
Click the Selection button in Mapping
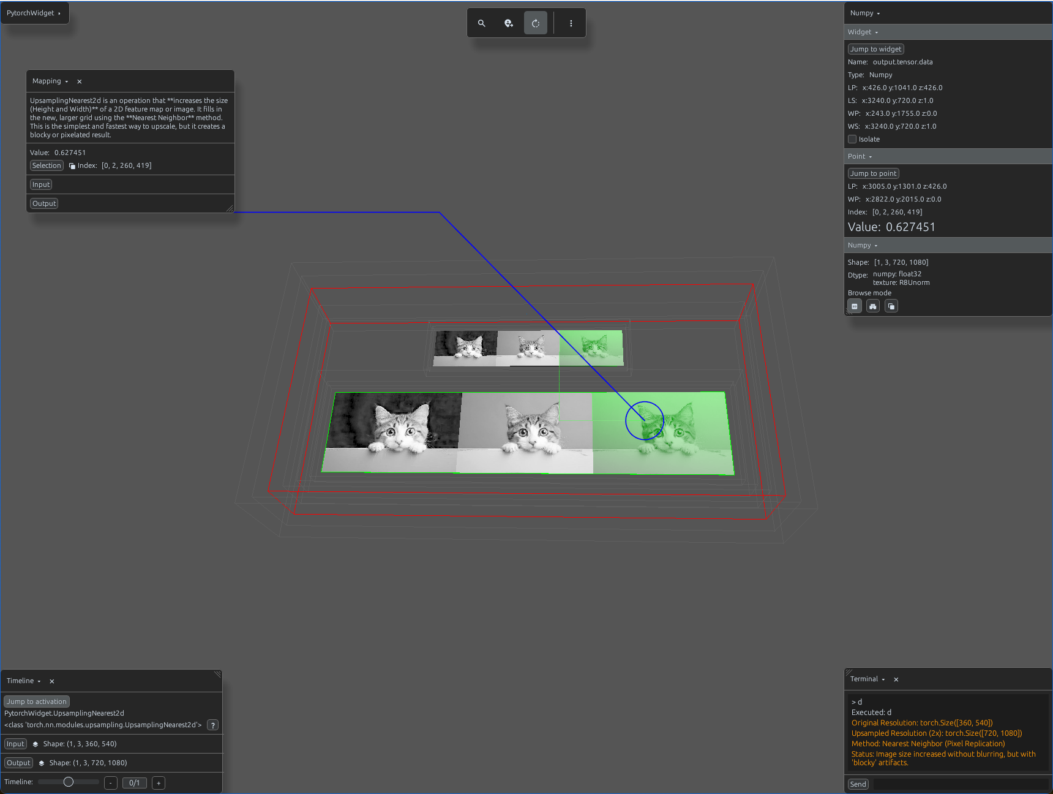tap(47, 165)
